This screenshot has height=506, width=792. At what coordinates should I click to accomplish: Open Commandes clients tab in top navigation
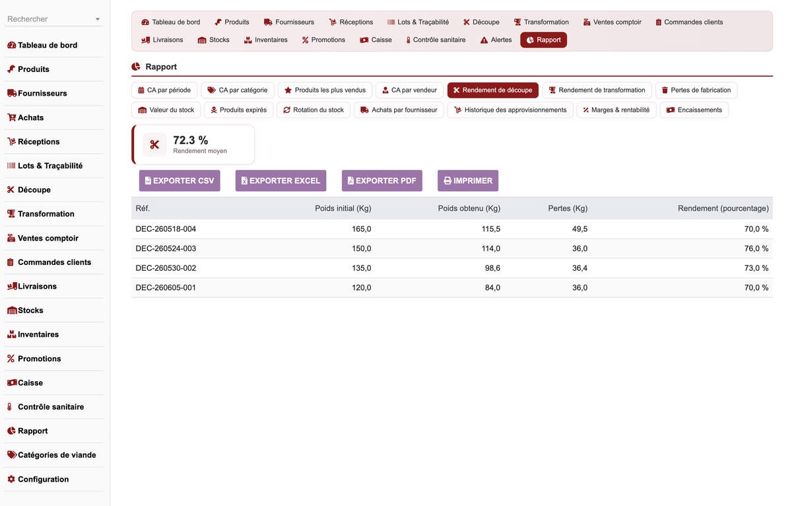pyautogui.click(x=689, y=22)
